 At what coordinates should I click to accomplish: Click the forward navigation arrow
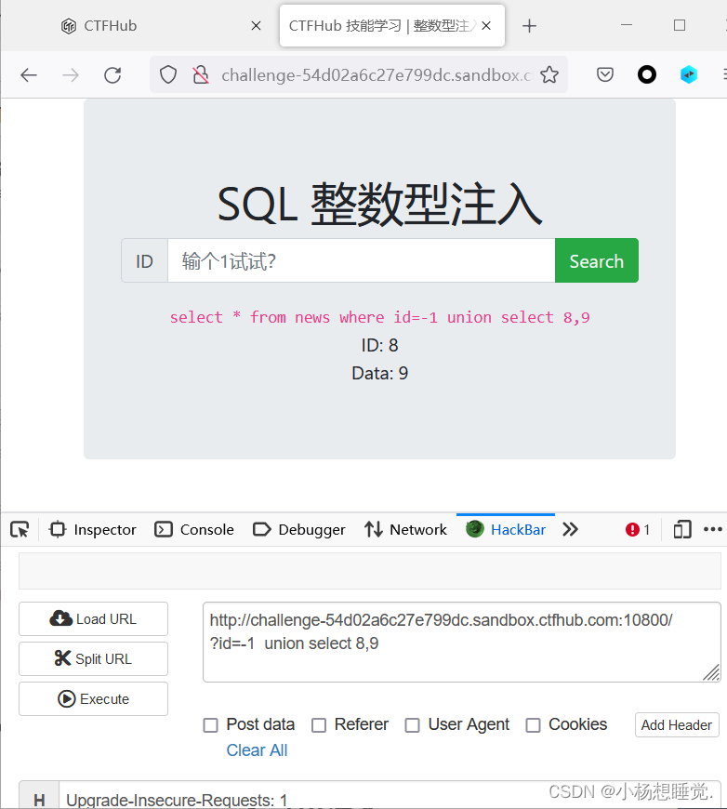pyautogui.click(x=71, y=75)
